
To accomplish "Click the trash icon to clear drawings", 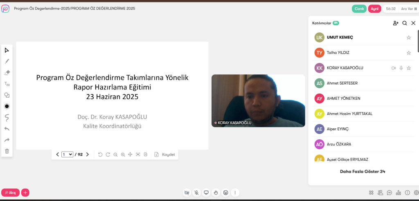I will point(7,151).
